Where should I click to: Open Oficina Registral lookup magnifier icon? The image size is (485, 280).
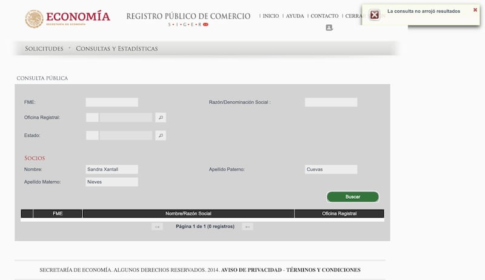(161, 118)
